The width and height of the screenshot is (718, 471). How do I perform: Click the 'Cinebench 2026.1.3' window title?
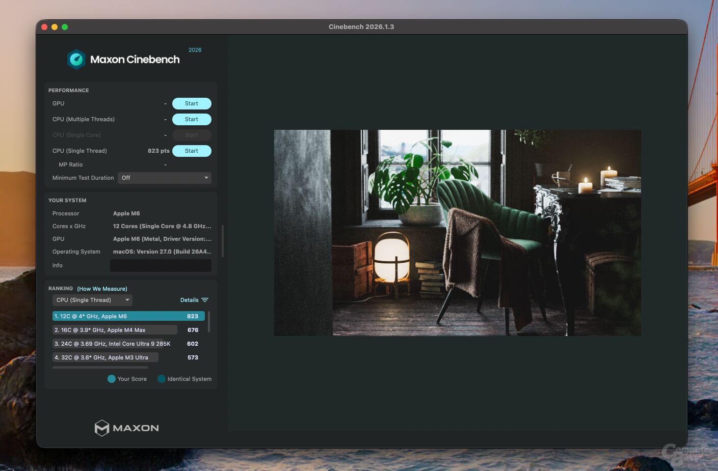[x=361, y=27]
